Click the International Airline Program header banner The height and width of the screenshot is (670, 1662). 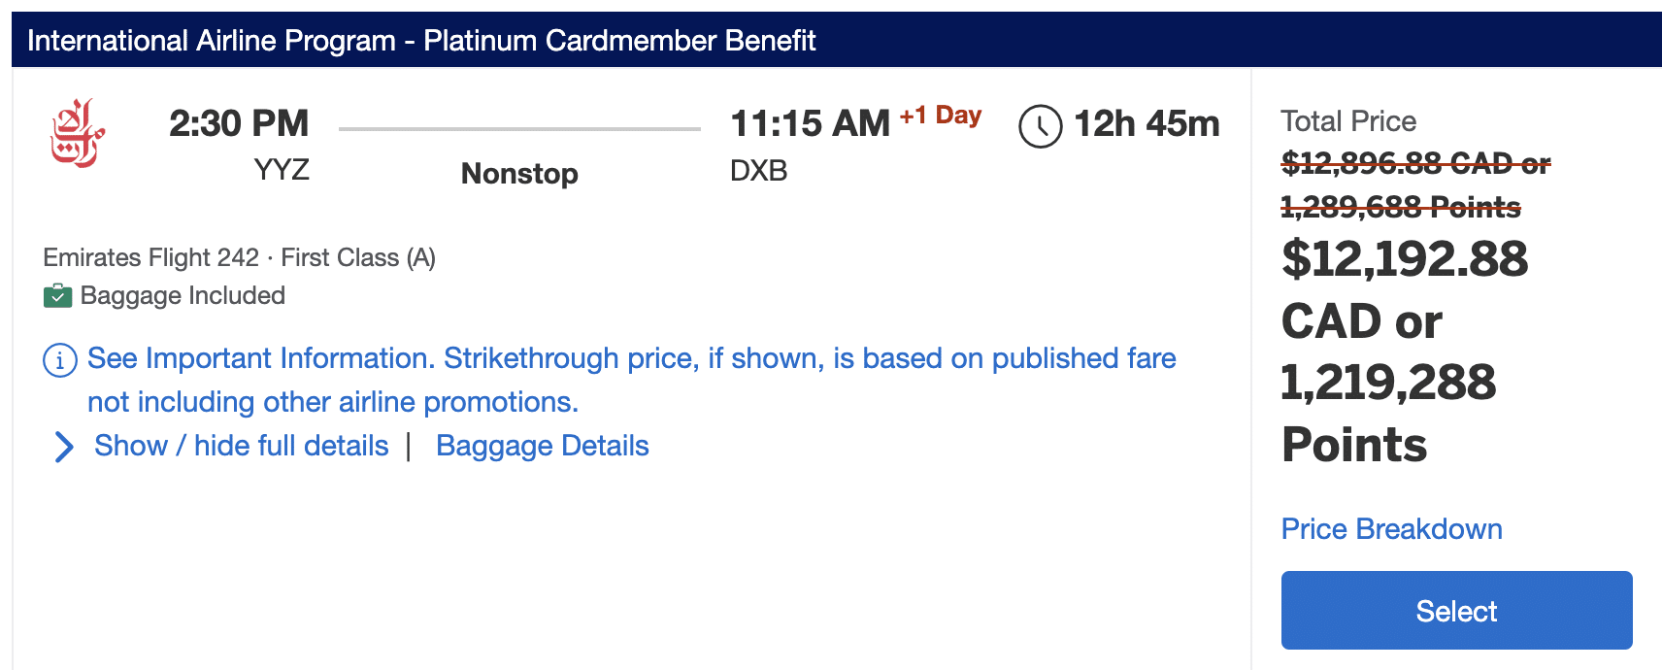[421, 41]
